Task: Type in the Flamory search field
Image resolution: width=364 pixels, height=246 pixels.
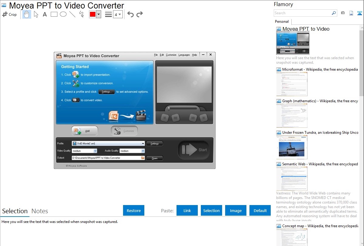Action: click(302, 13)
